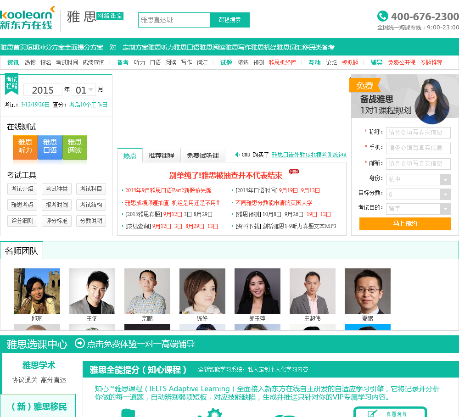The width and height of the screenshot is (459, 417).
Task: Open the month dropdown showing 01
Action: click(x=84, y=89)
